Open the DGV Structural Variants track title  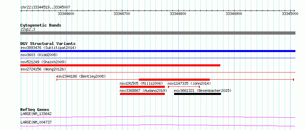(48, 44)
